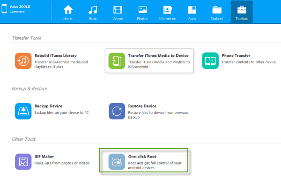Viewport: 281px width, 178px height.
Task: Click 'Transfer iTunes media and Playlists to iOS/Android' description
Action: click(159, 64)
